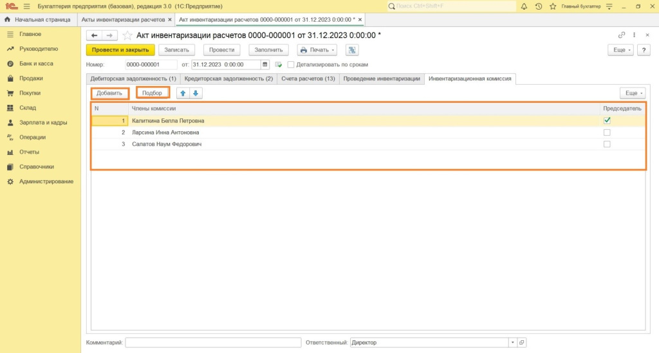The width and height of the screenshot is (659, 353).
Task: Switch to Счета расчетов (13) tab
Action: (x=308, y=78)
